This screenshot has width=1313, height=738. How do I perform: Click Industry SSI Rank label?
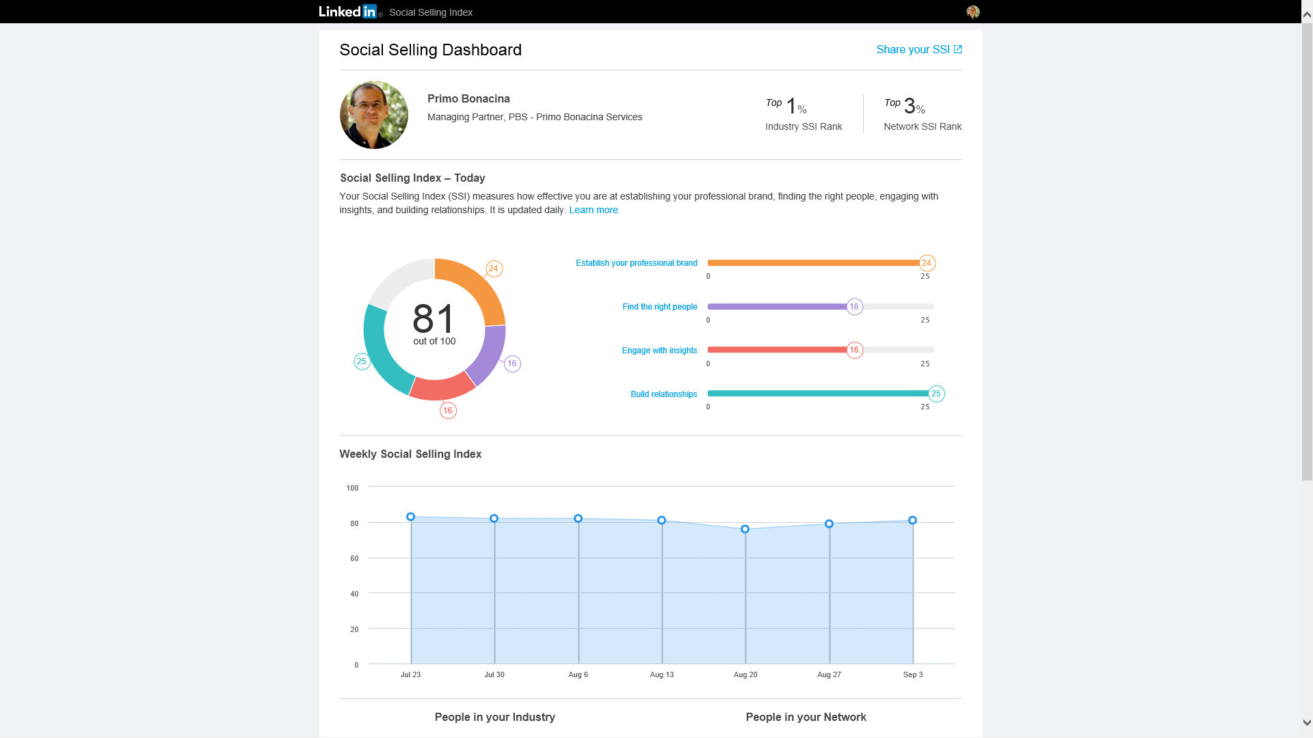(x=804, y=126)
